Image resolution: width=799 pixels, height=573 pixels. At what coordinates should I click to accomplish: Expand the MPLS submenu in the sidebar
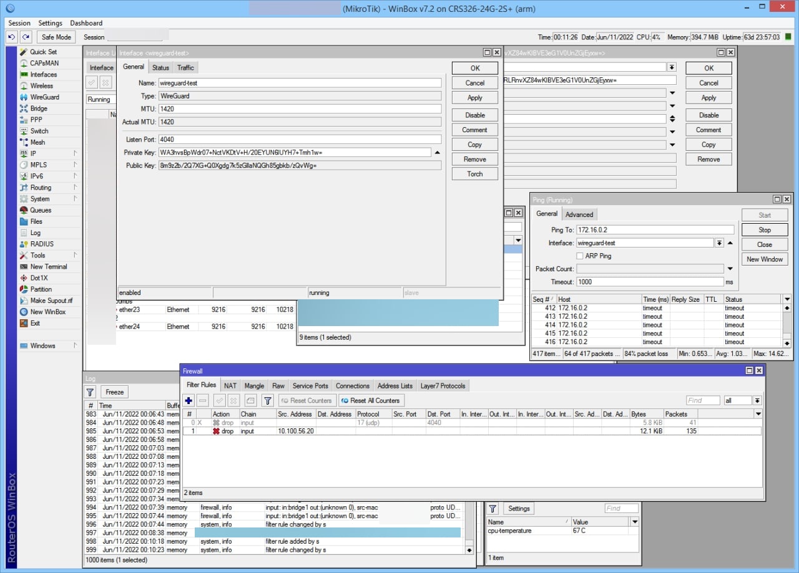click(x=74, y=165)
